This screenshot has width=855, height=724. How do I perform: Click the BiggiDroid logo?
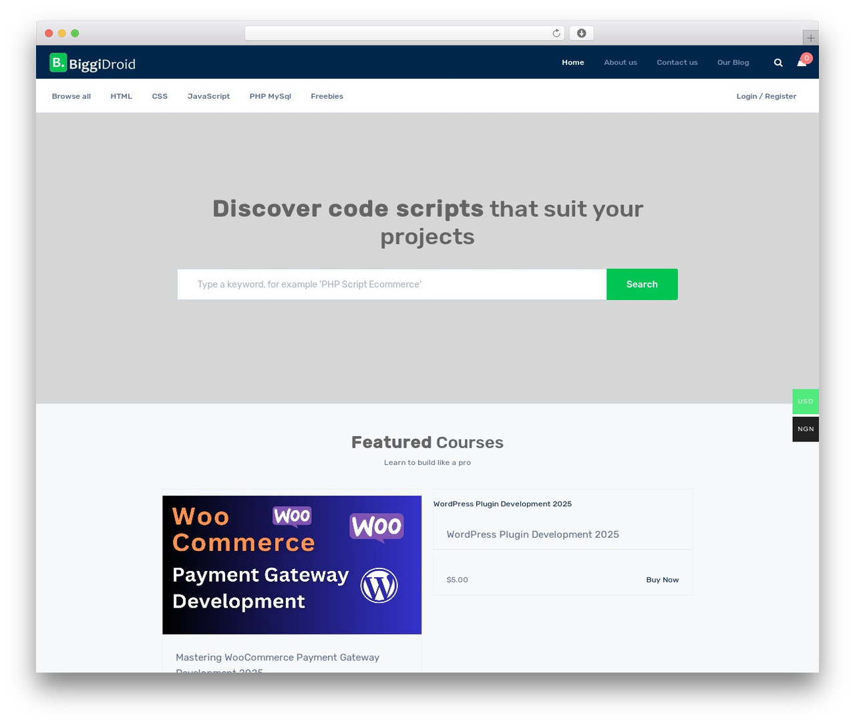click(92, 63)
